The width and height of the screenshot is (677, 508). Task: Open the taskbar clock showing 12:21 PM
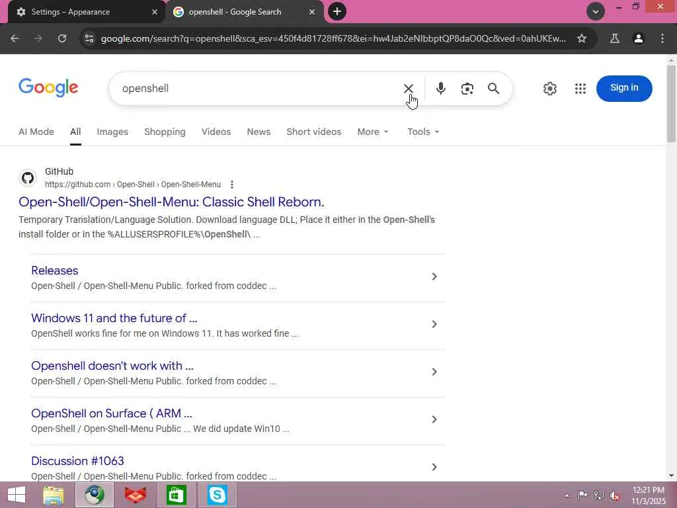648,495
